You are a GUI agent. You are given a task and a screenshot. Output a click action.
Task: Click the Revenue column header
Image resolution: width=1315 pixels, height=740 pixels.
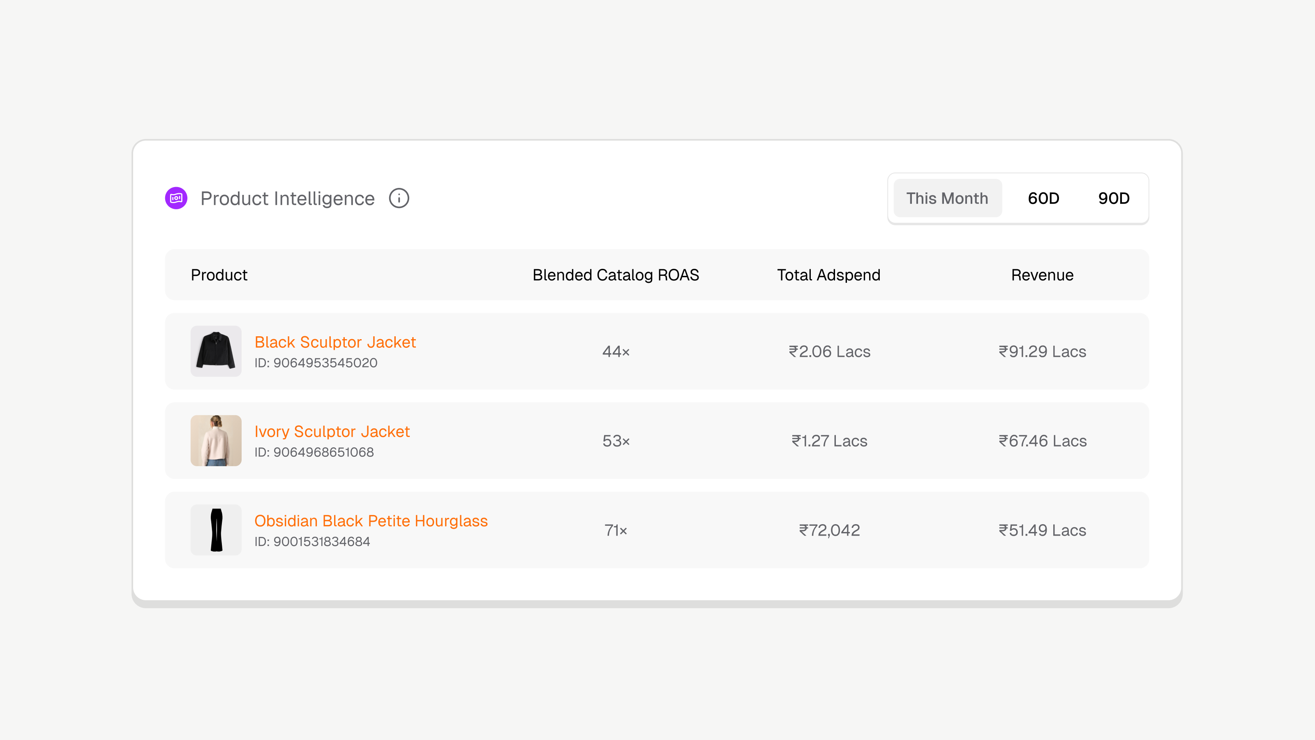[1042, 275]
